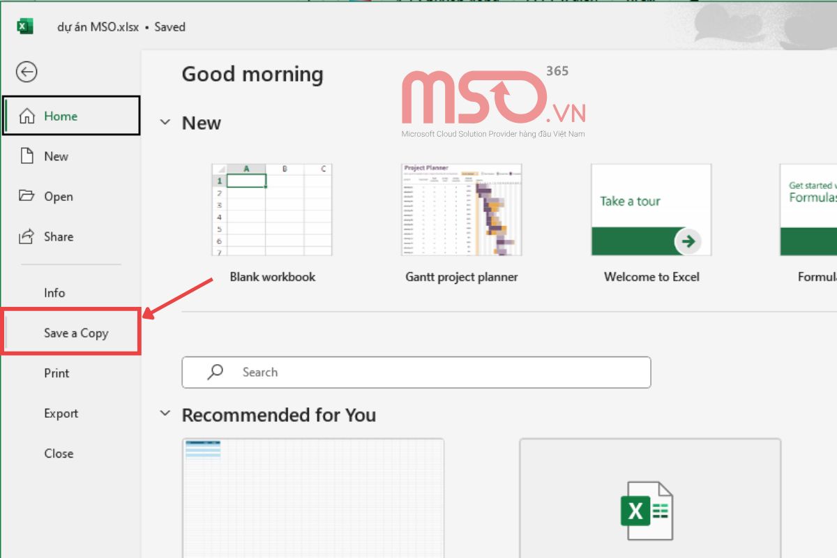Click the Welcome to Excel label
This screenshot has height=558, width=837.
pyautogui.click(x=651, y=277)
